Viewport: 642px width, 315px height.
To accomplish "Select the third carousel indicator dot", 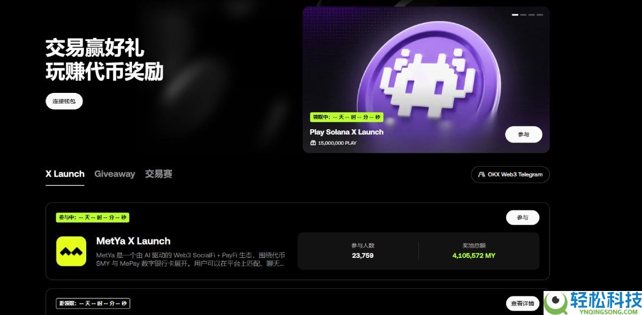I will tap(532, 15).
